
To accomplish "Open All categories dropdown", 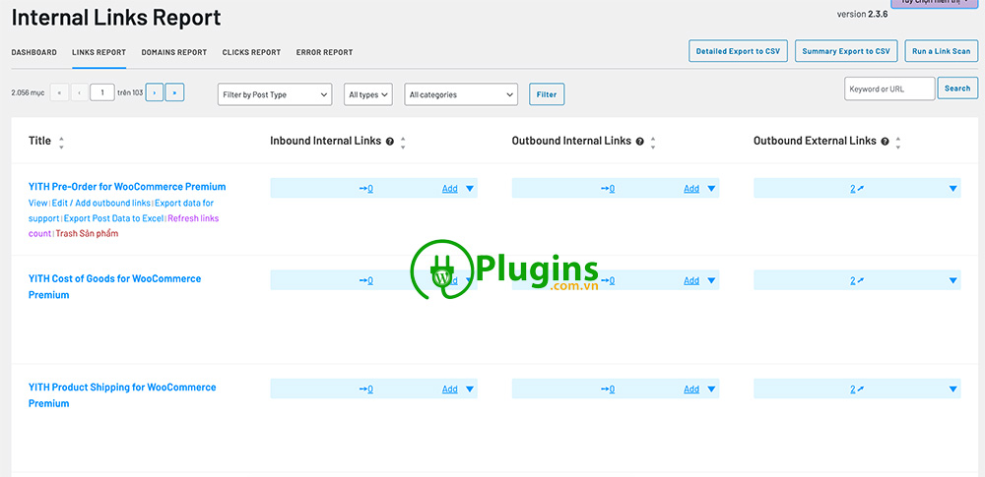I will click(461, 94).
